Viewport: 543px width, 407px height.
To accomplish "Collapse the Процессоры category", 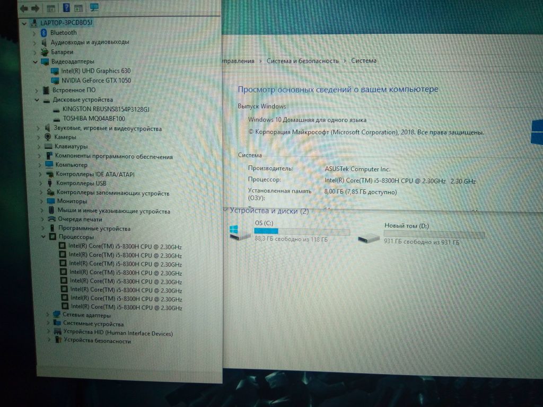I will point(43,237).
